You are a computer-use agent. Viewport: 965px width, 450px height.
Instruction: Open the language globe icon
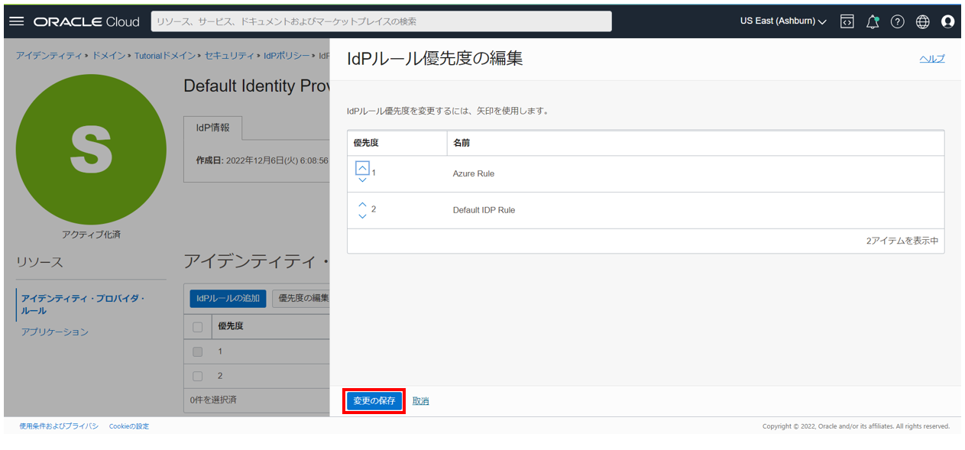[x=922, y=21]
